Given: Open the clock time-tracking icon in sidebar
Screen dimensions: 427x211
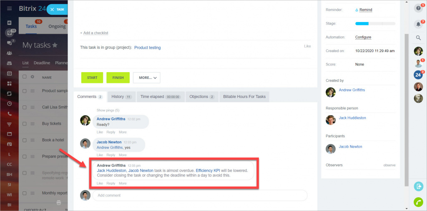Looking at the screenshot, I should [x=9, y=103].
